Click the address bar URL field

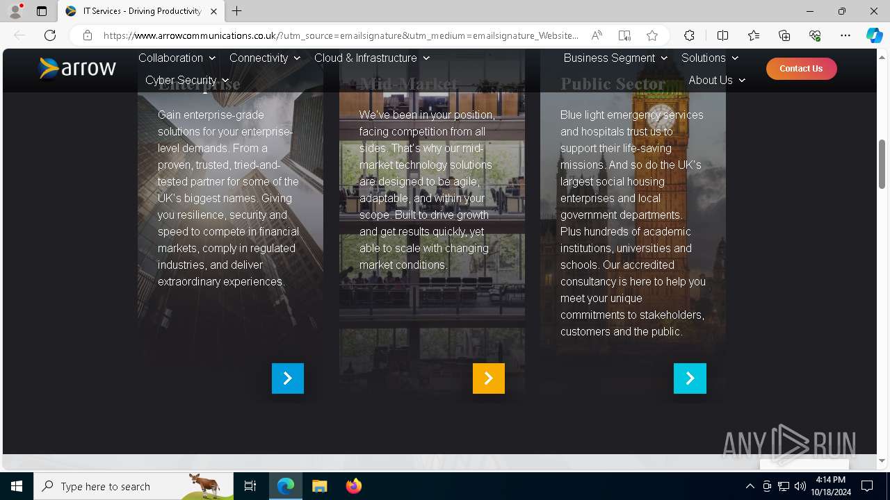(x=341, y=35)
